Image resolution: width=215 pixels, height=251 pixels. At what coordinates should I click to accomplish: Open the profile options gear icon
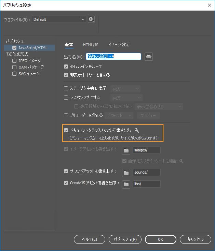[x=91, y=19]
